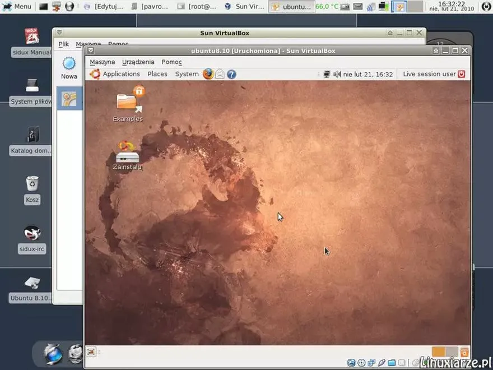Click the 66,0 °C temperature readout
The image size is (493, 370).
[x=327, y=6]
